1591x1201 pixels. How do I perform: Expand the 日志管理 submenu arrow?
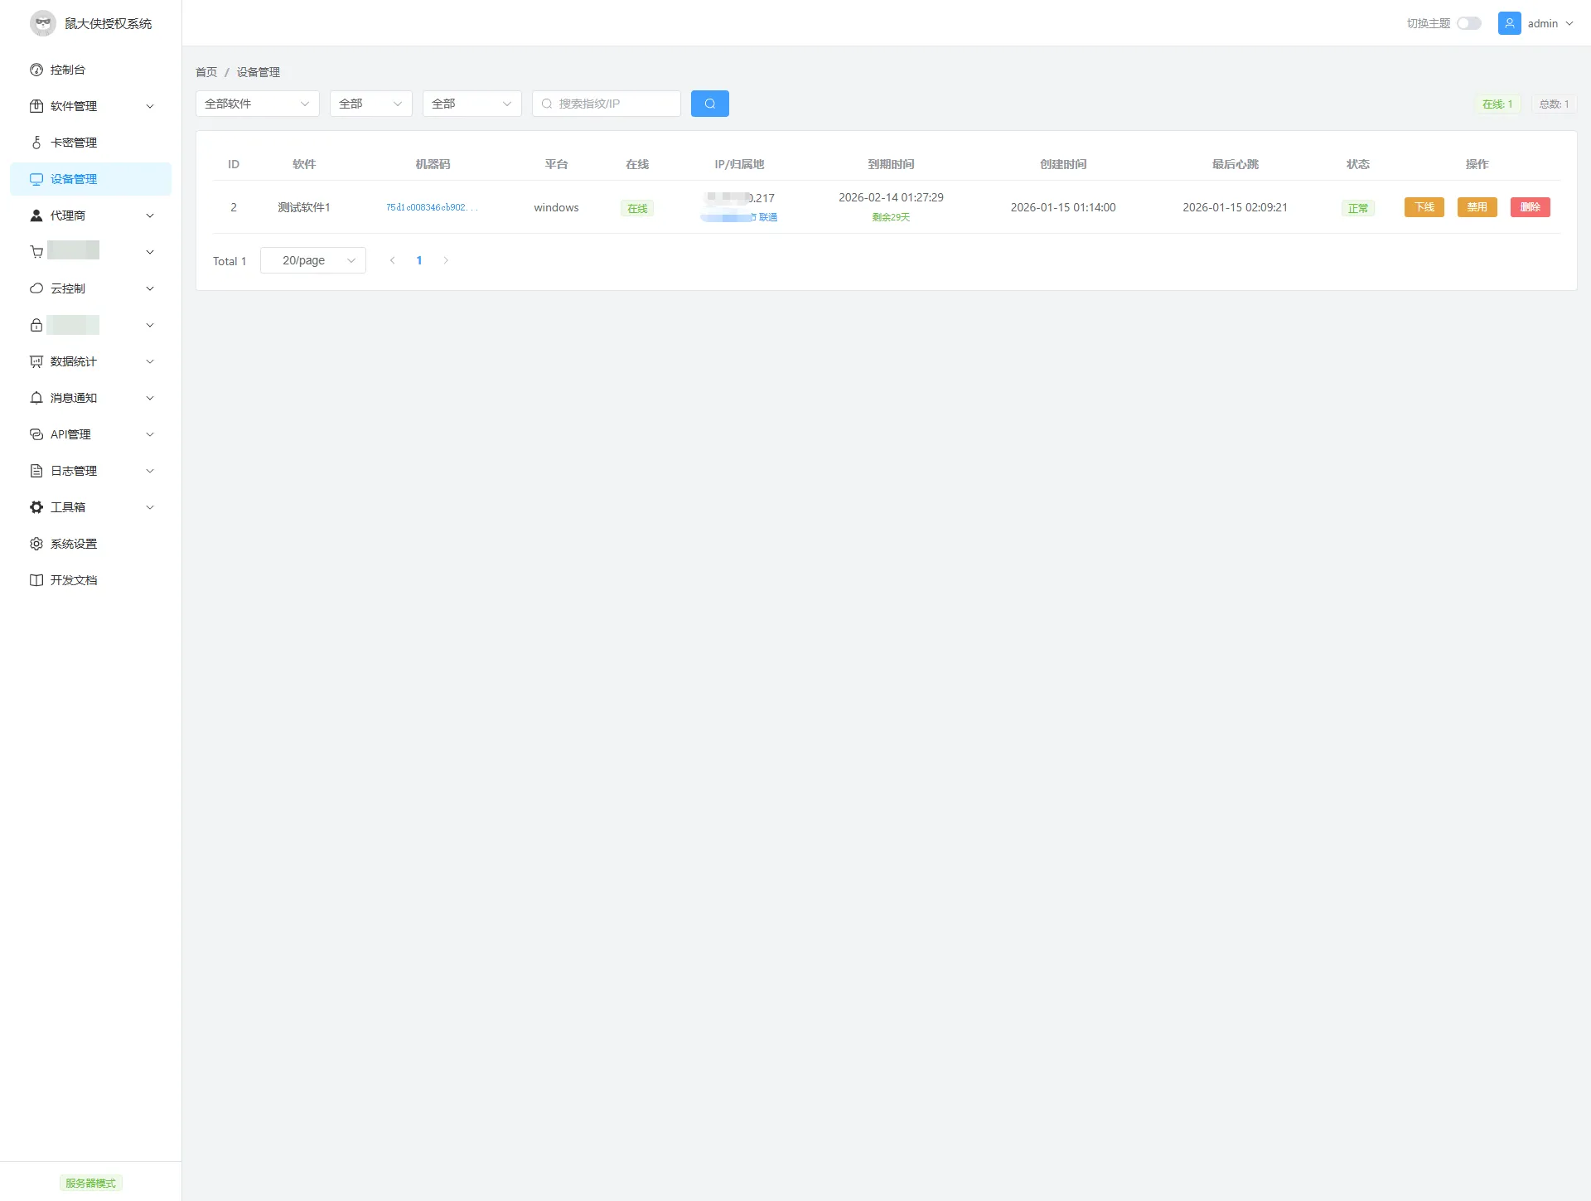[150, 471]
